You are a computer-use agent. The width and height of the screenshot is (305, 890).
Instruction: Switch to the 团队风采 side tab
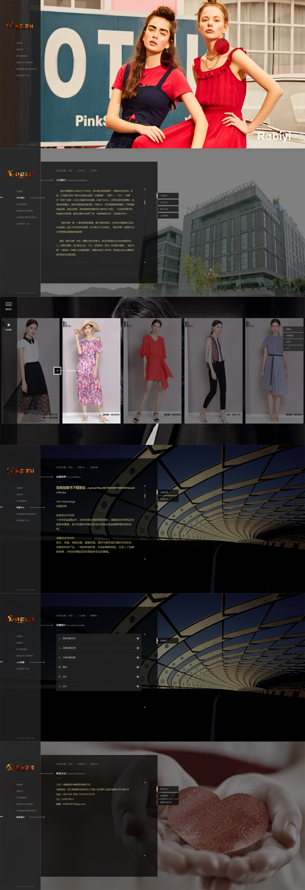coord(168,209)
